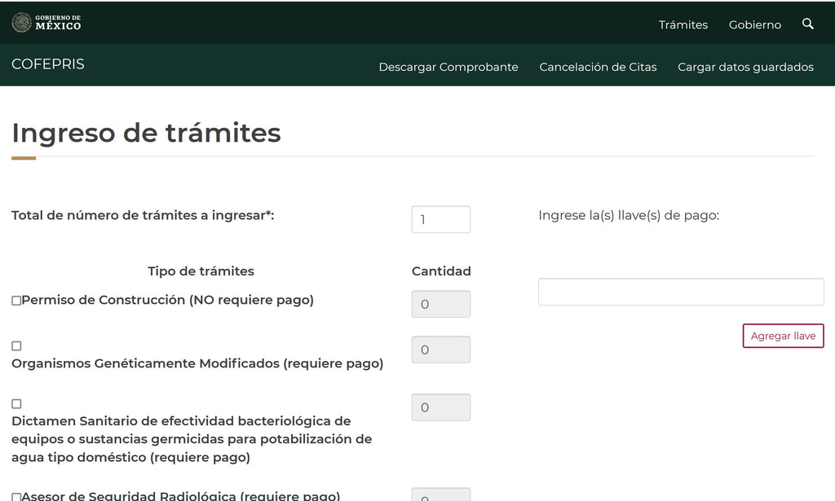Screen dimensions: 835x501
Task: Tick the Organismos Genéticamente Modificados checkbox
Action: point(16,346)
